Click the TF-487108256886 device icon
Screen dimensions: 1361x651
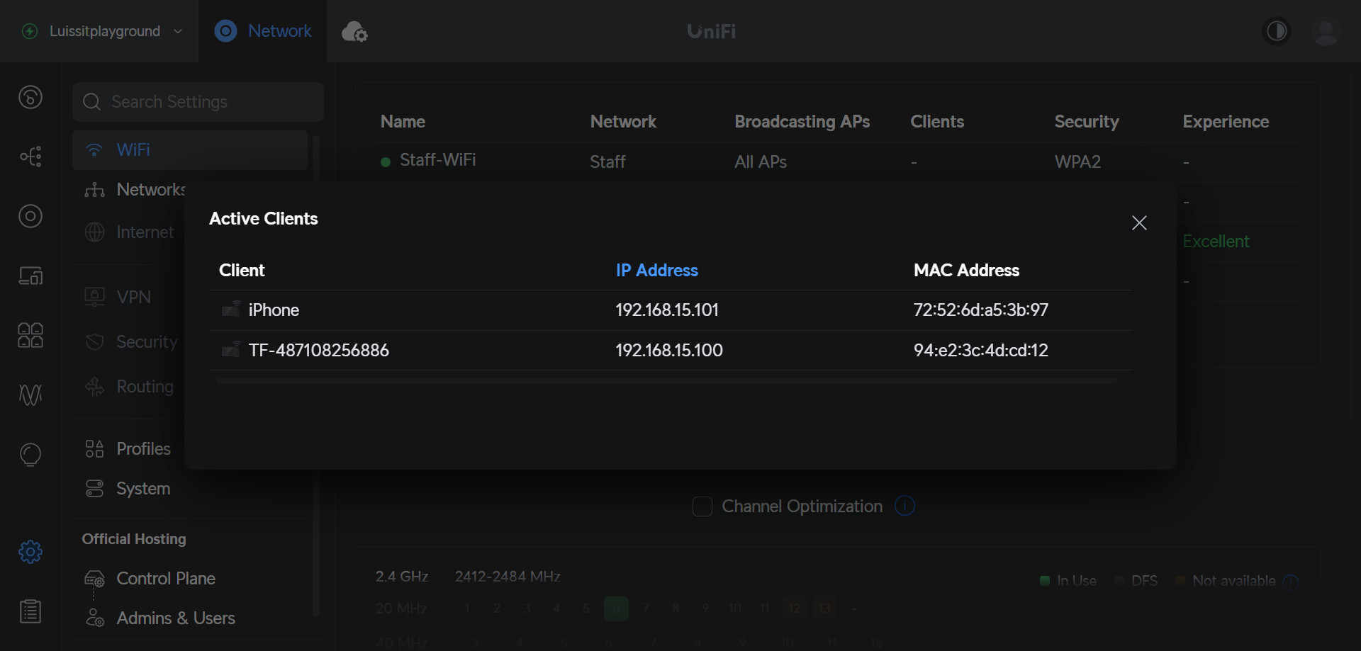[x=231, y=349]
